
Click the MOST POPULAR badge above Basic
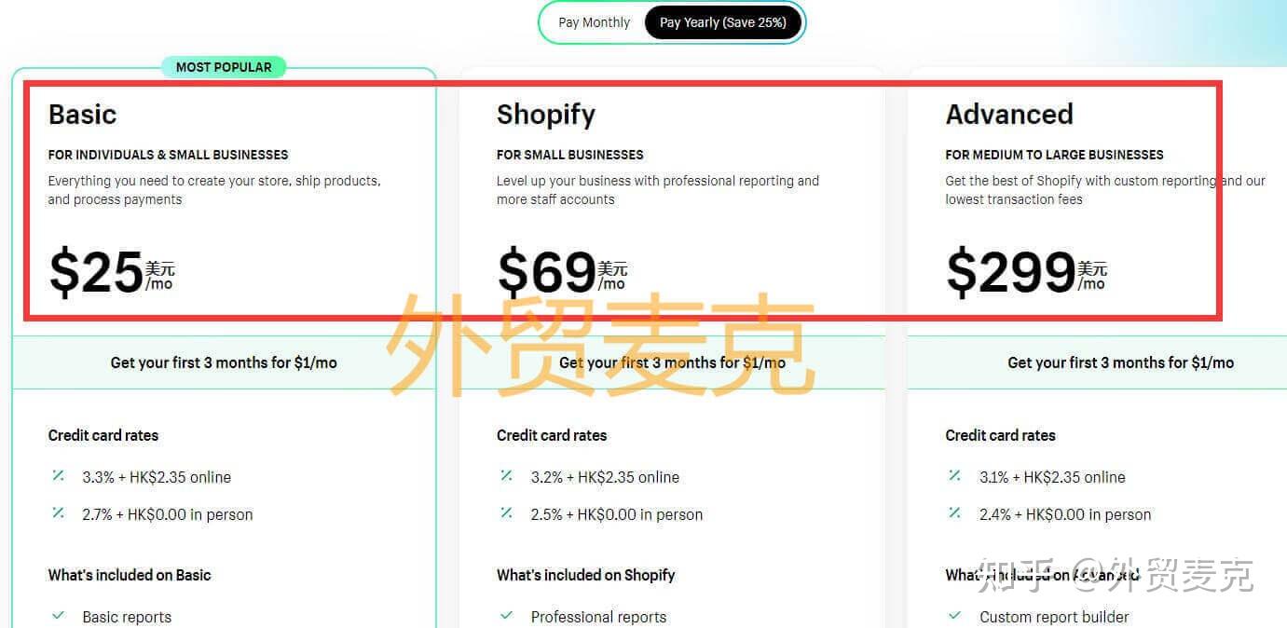(224, 66)
